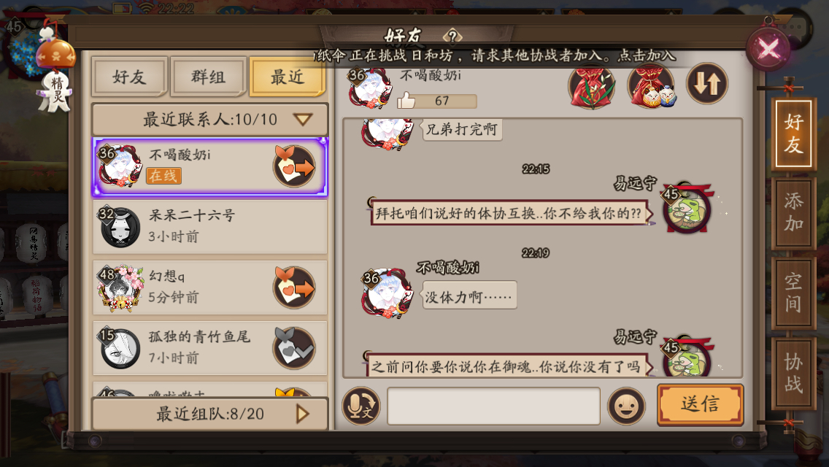The height and width of the screenshot is (467, 829).
Task: Tap the up-down swap arrows icon
Action: click(707, 84)
